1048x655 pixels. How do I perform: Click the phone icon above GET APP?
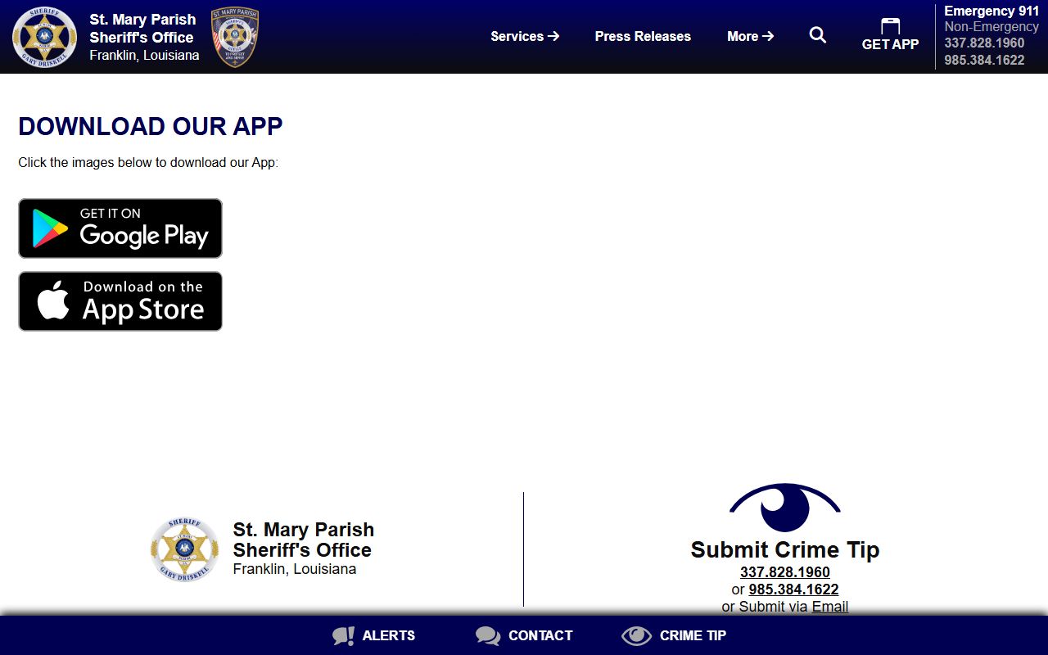890,26
